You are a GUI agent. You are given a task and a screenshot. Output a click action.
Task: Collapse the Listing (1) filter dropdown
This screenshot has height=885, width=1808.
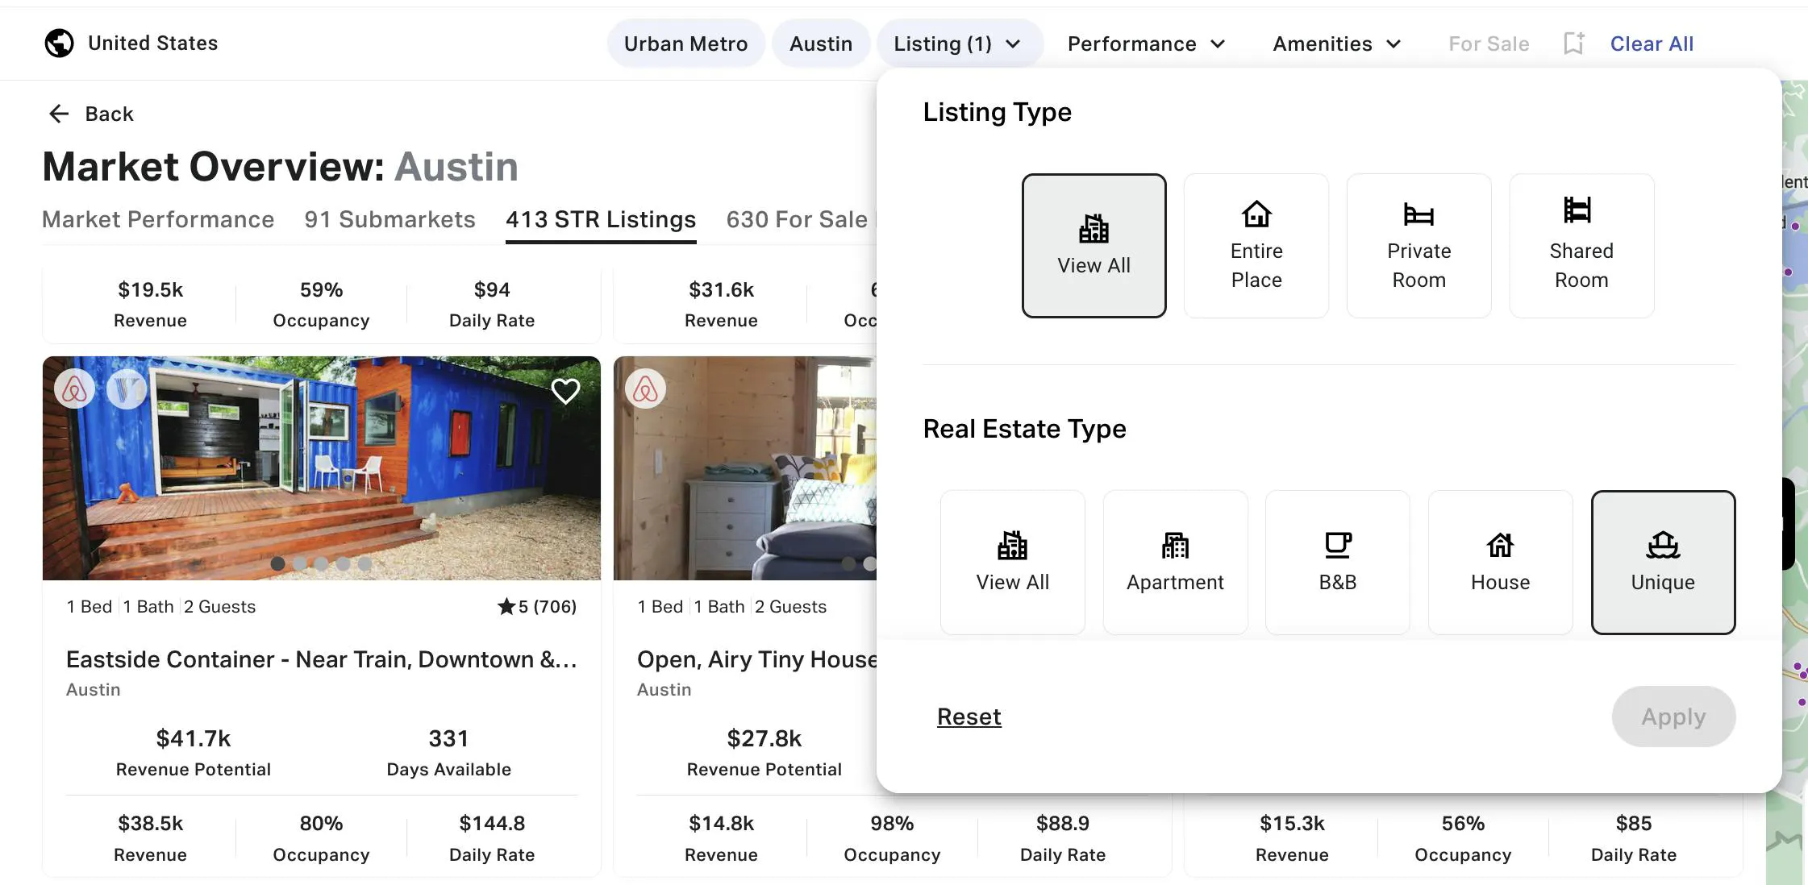coord(959,44)
